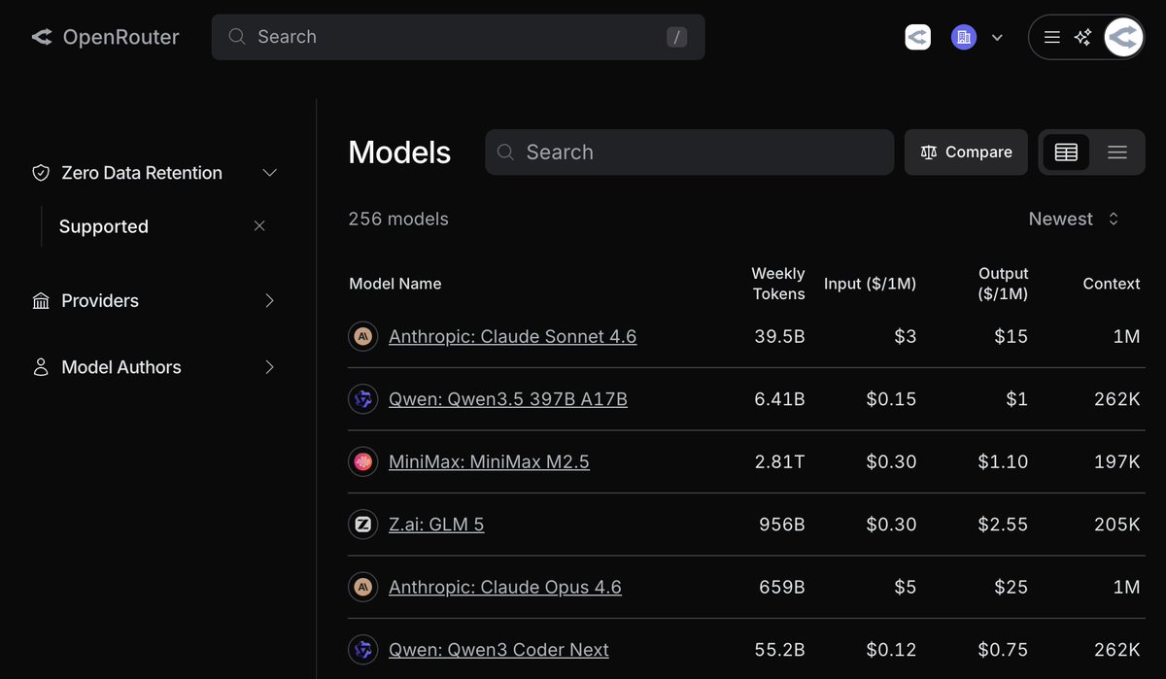1166x679 pixels.
Task: Open the Newest sort dropdown
Action: pos(1075,220)
